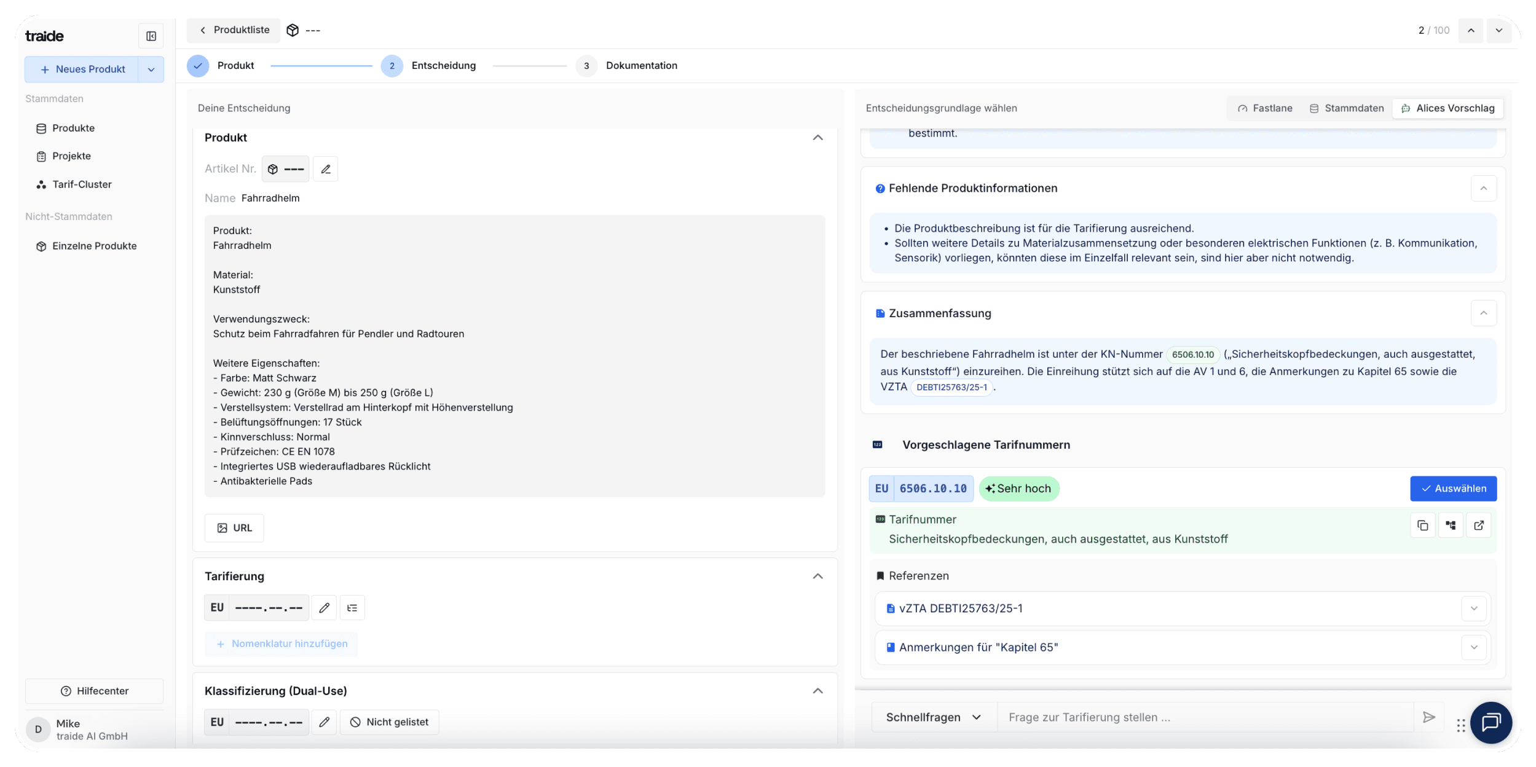The width and height of the screenshot is (1536, 767).
Task: Click the Auswählen button for tariff 6506.10.10
Action: [x=1454, y=489]
